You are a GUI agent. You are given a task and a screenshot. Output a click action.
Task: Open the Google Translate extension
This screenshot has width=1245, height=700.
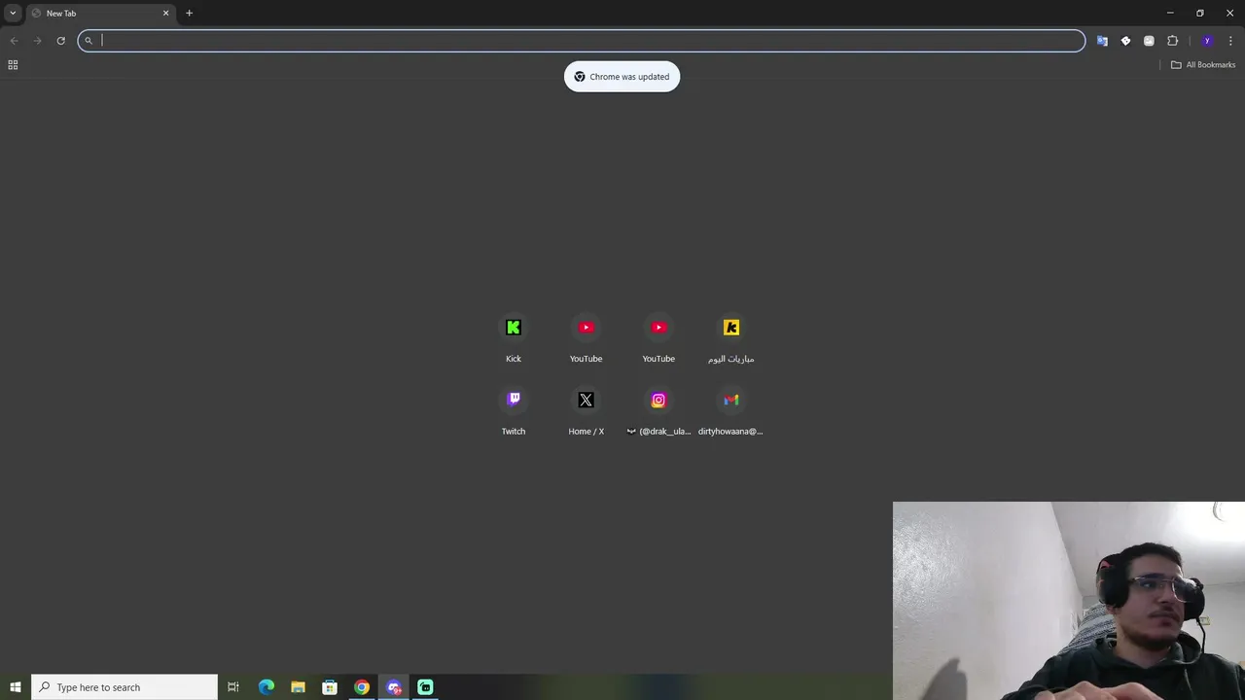[1102, 41]
